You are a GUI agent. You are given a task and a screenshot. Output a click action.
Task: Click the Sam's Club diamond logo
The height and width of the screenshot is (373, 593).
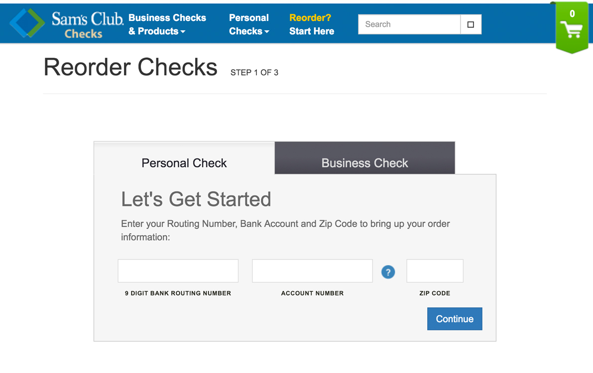tap(27, 23)
